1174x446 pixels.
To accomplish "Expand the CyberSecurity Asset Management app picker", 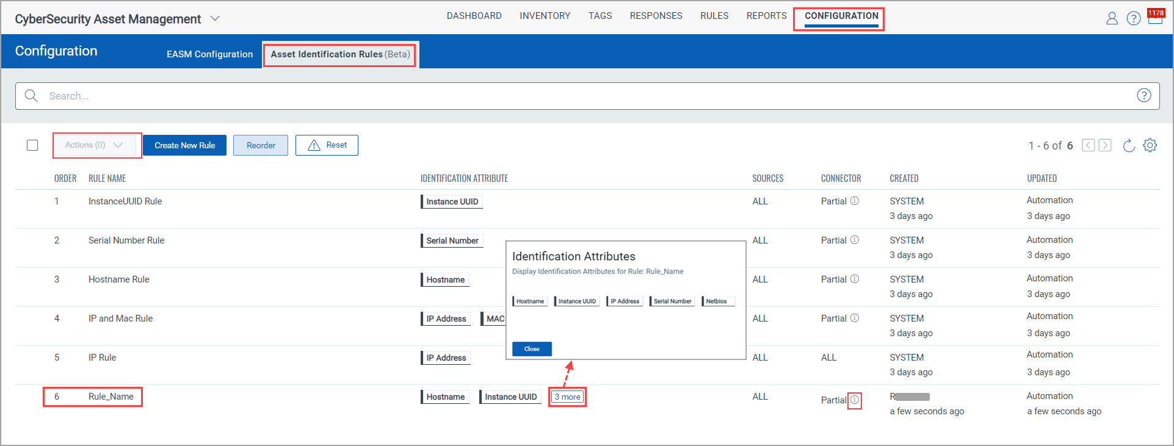I will point(215,19).
